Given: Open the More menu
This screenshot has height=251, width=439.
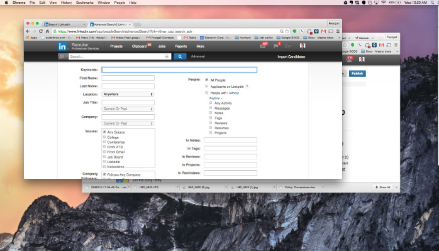Looking at the screenshot, I should click(200, 46).
